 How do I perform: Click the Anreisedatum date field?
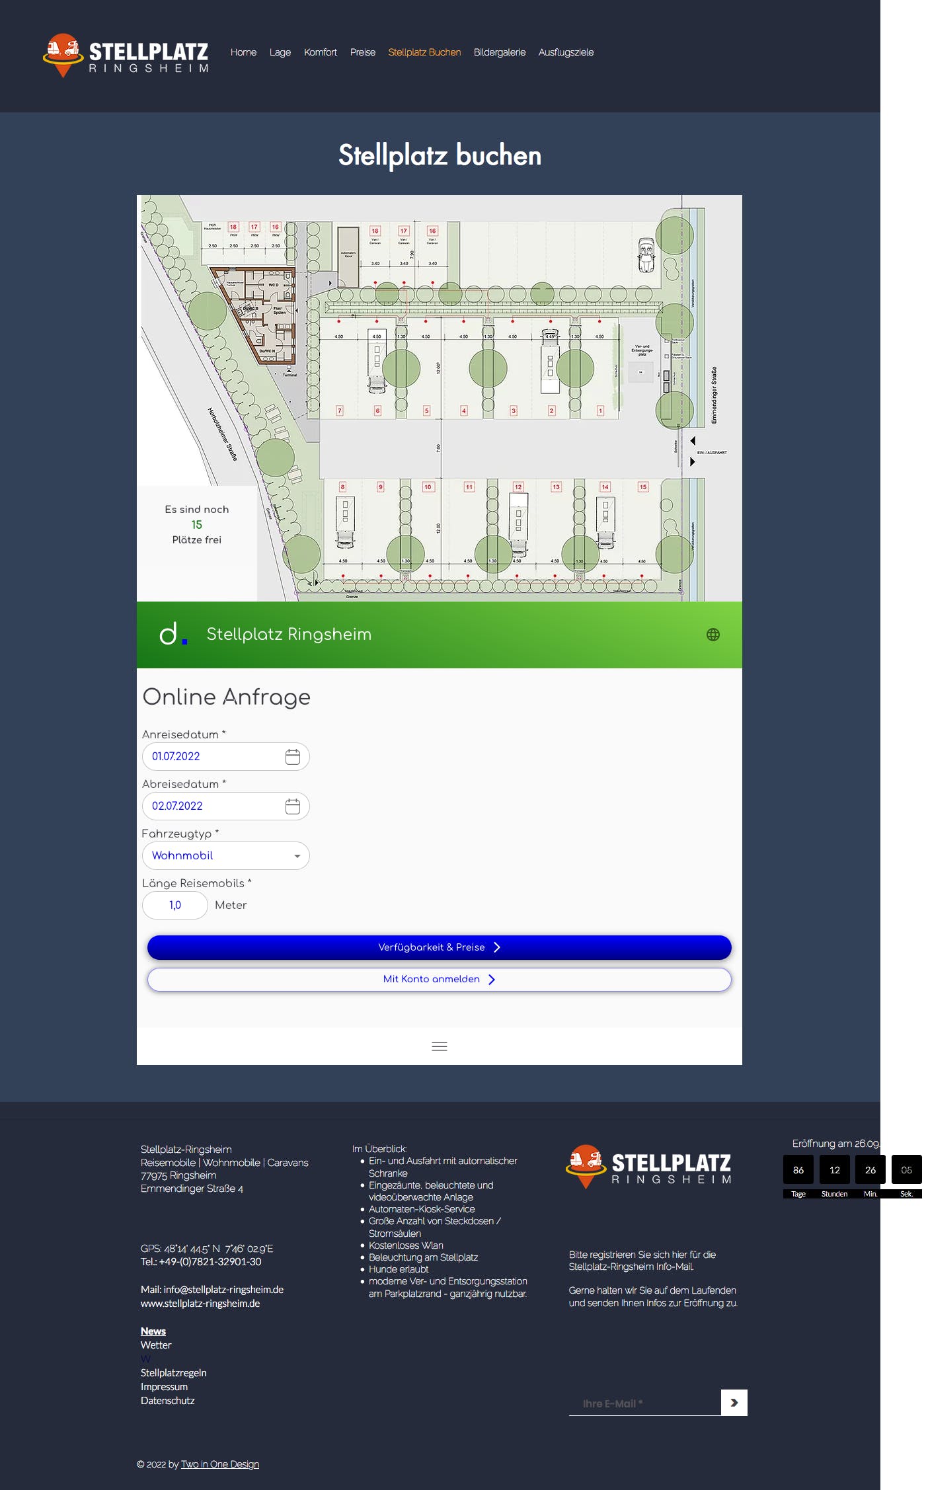[225, 756]
